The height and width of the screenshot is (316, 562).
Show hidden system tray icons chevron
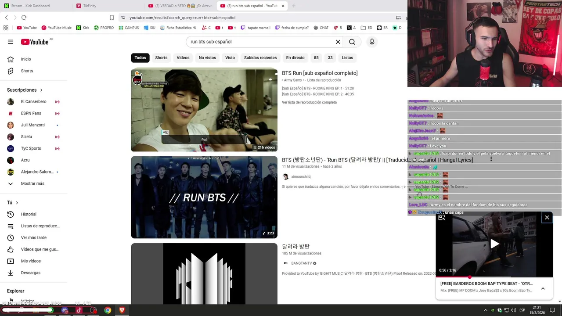(x=485, y=310)
